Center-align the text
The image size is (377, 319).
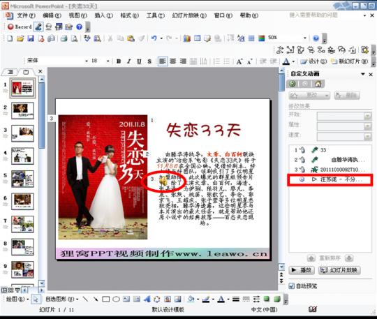point(173,61)
